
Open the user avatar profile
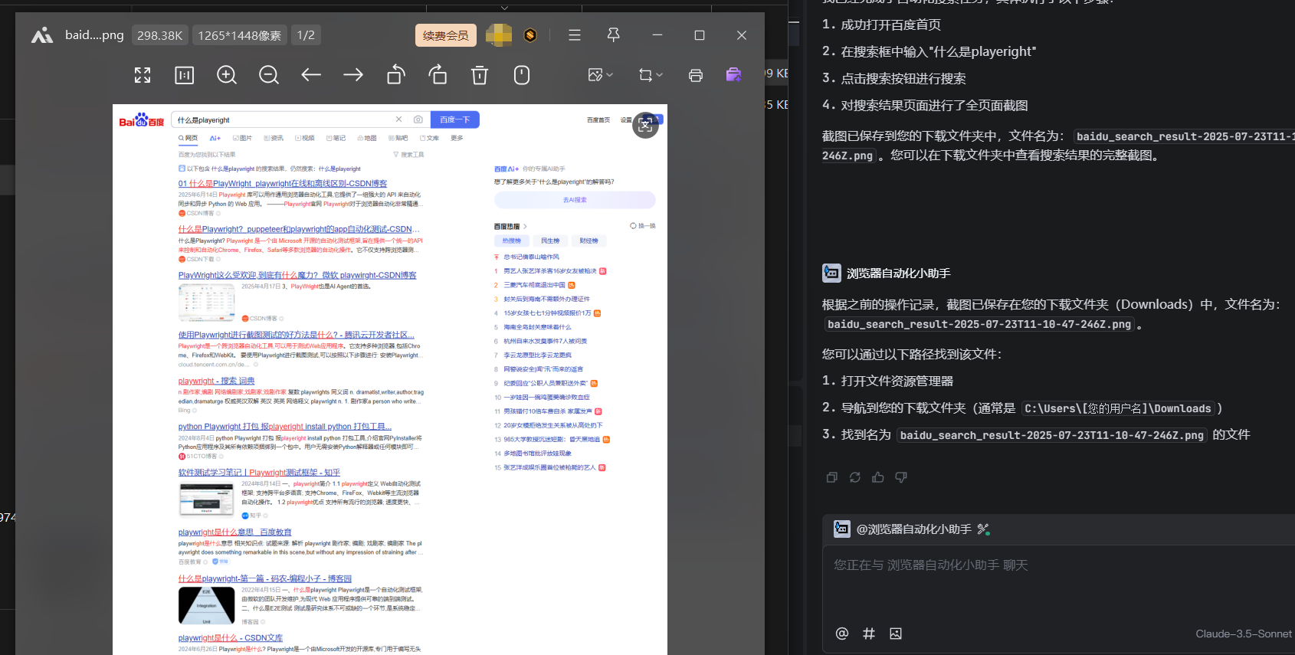pos(499,35)
